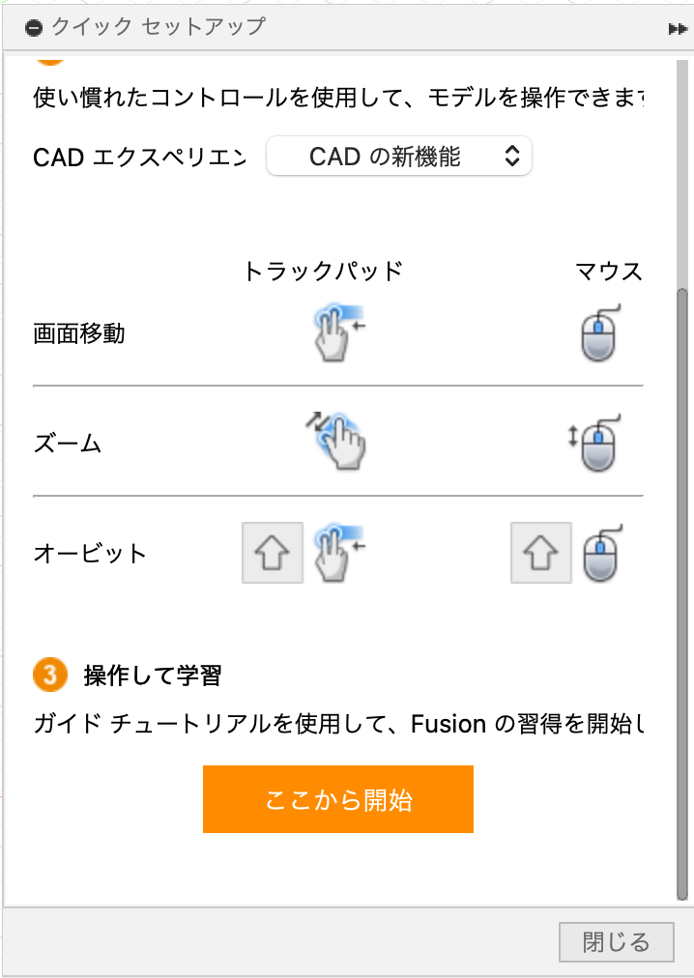Click the Shift key icon in trackpad orbit

tap(273, 553)
